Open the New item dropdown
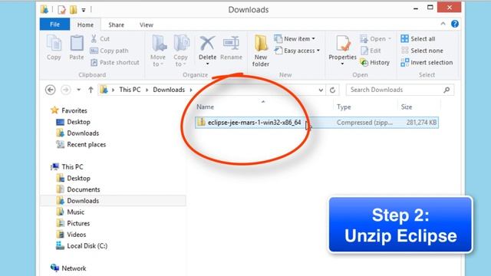Viewport: 491px width, 276px height. click(x=295, y=39)
